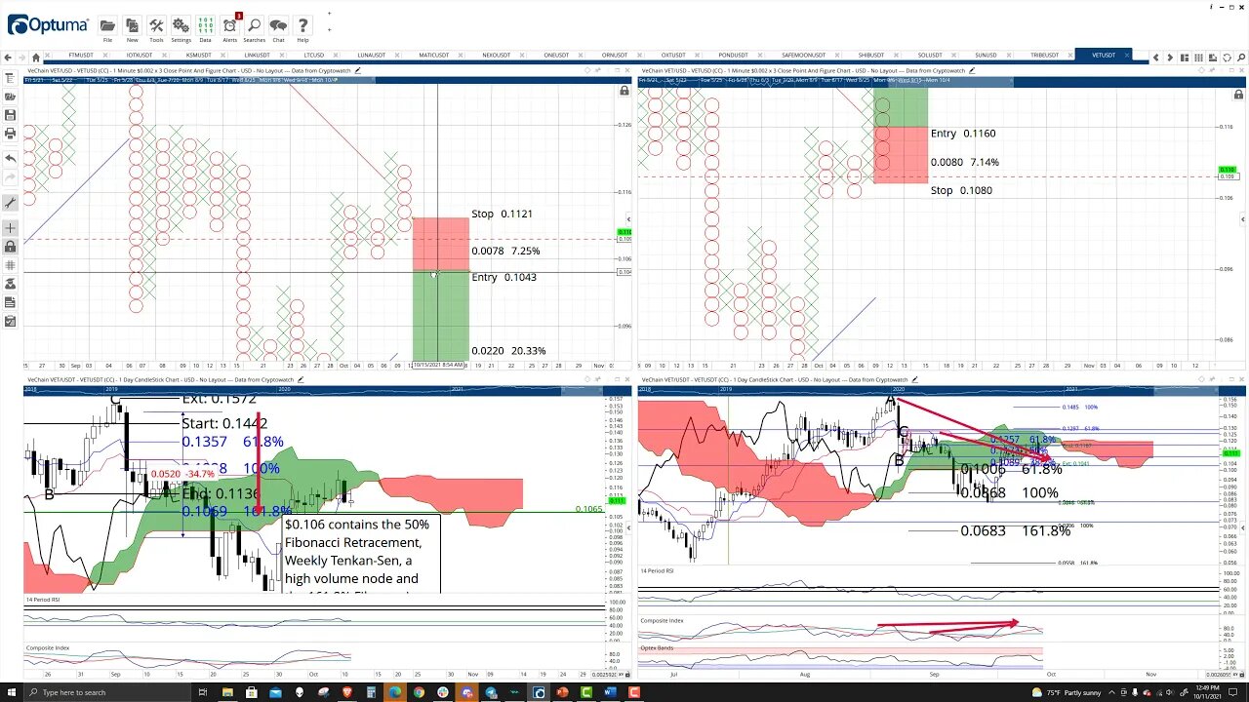The height and width of the screenshot is (702, 1249).
Task: Click the redo arrow in left sidebar
Action: (10, 176)
